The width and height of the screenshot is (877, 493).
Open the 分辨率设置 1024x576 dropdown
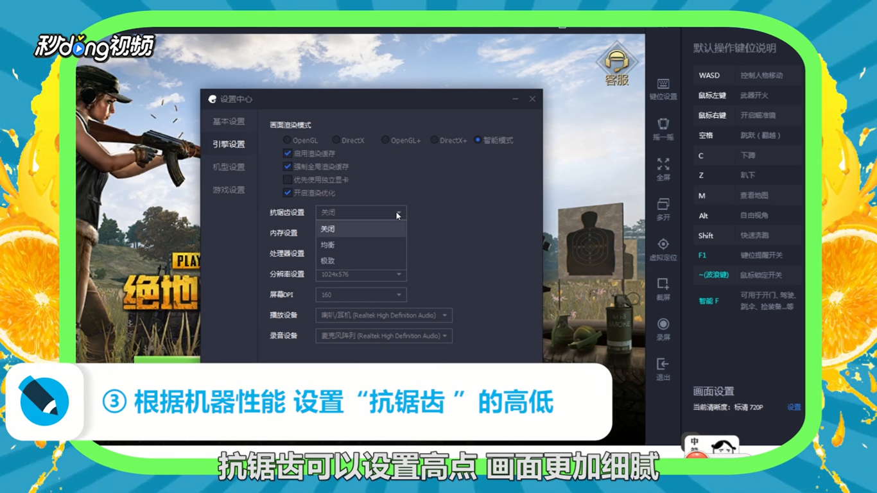[361, 274]
